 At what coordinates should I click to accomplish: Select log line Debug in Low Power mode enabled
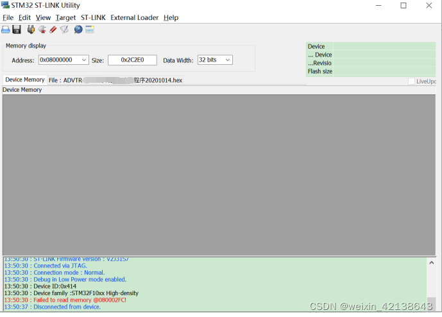(x=65, y=280)
